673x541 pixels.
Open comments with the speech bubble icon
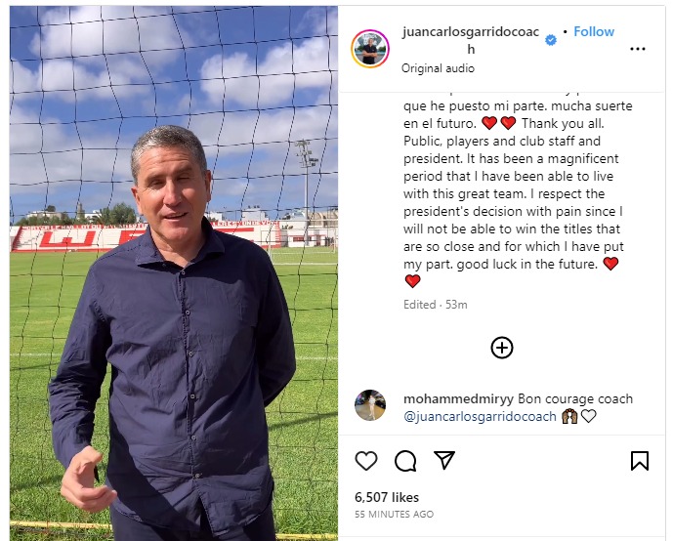(x=405, y=461)
